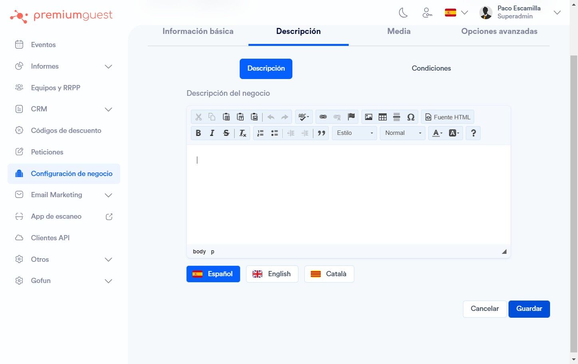The height and width of the screenshot is (364, 578).
Task: Insert an image into description
Action: (x=369, y=117)
